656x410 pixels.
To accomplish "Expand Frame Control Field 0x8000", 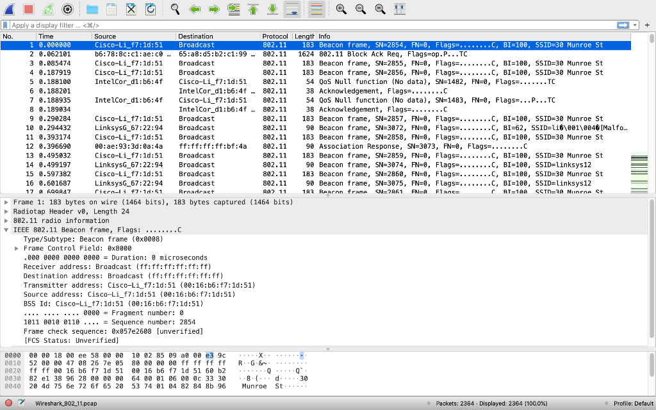I will pyautogui.click(x=16, y=248).
